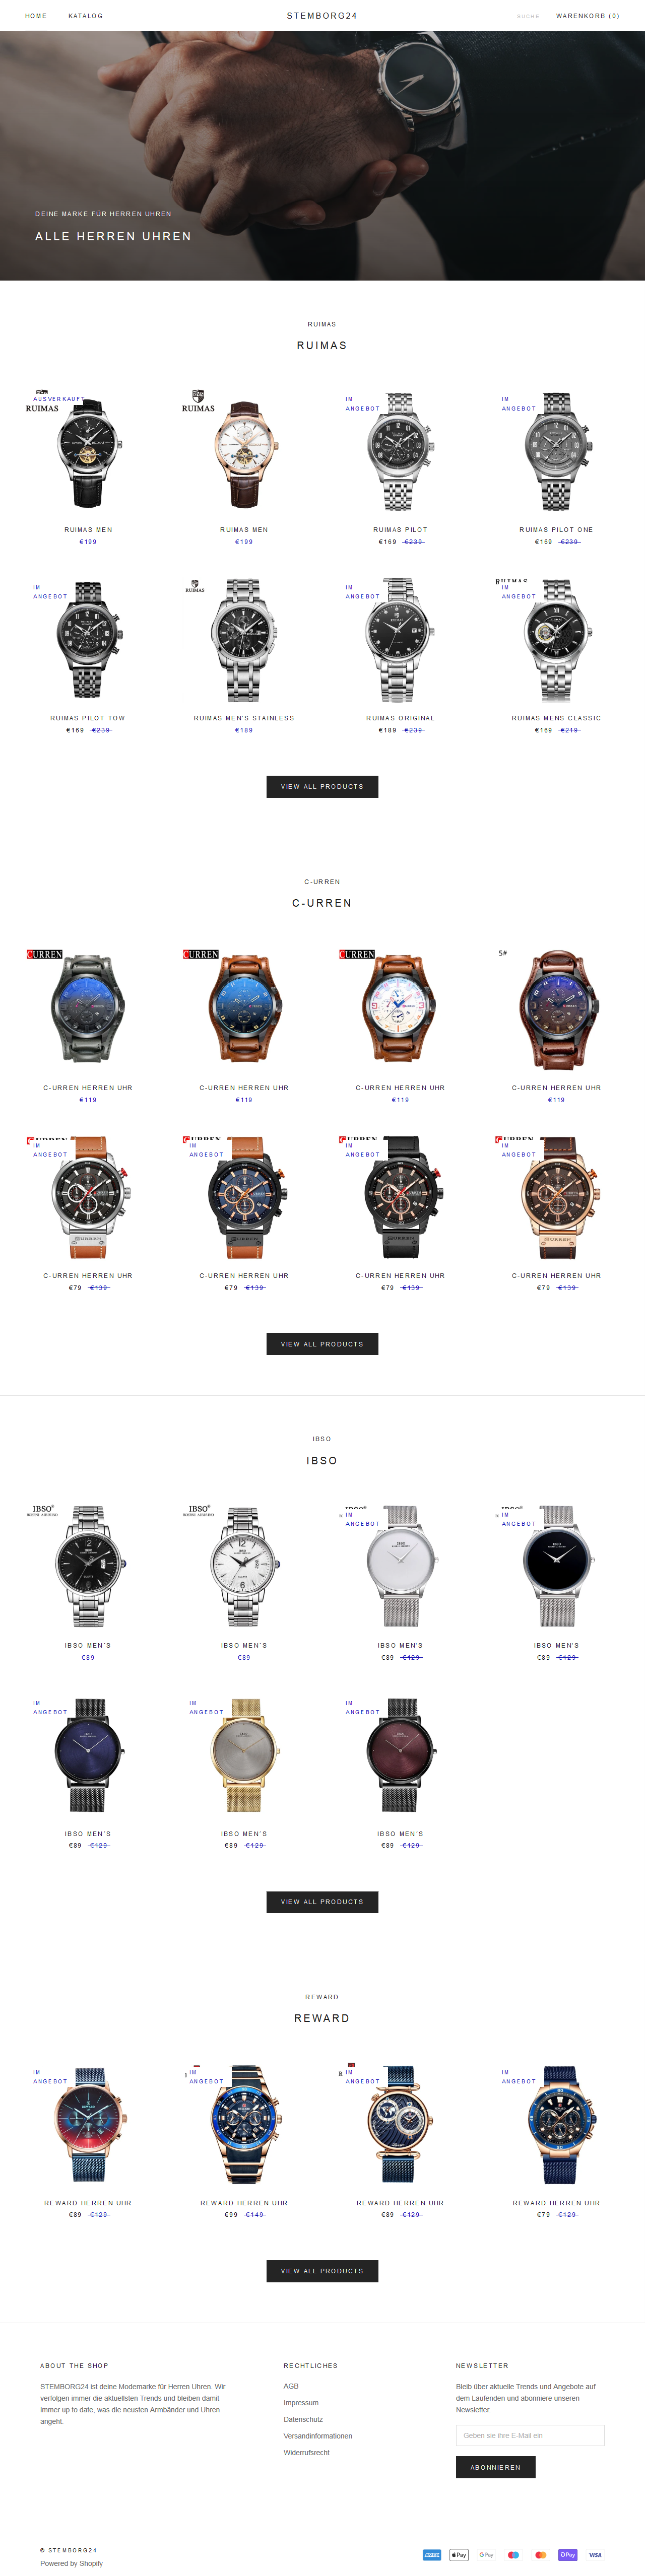Open the Warenkorb (0) cart link
The width and height of the screenshot is (645, 2576).
[x=588, y=16]
